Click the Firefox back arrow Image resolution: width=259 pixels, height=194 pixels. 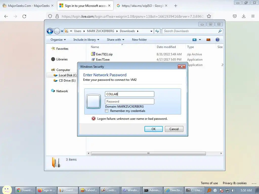pos(6,16)
